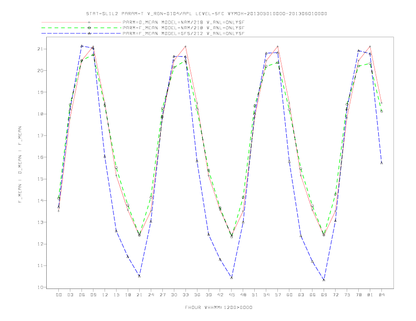Screen dimensions: 416x321
Task: Click x-axis forecast hour label 45
Action: click(x=232, y=295)
